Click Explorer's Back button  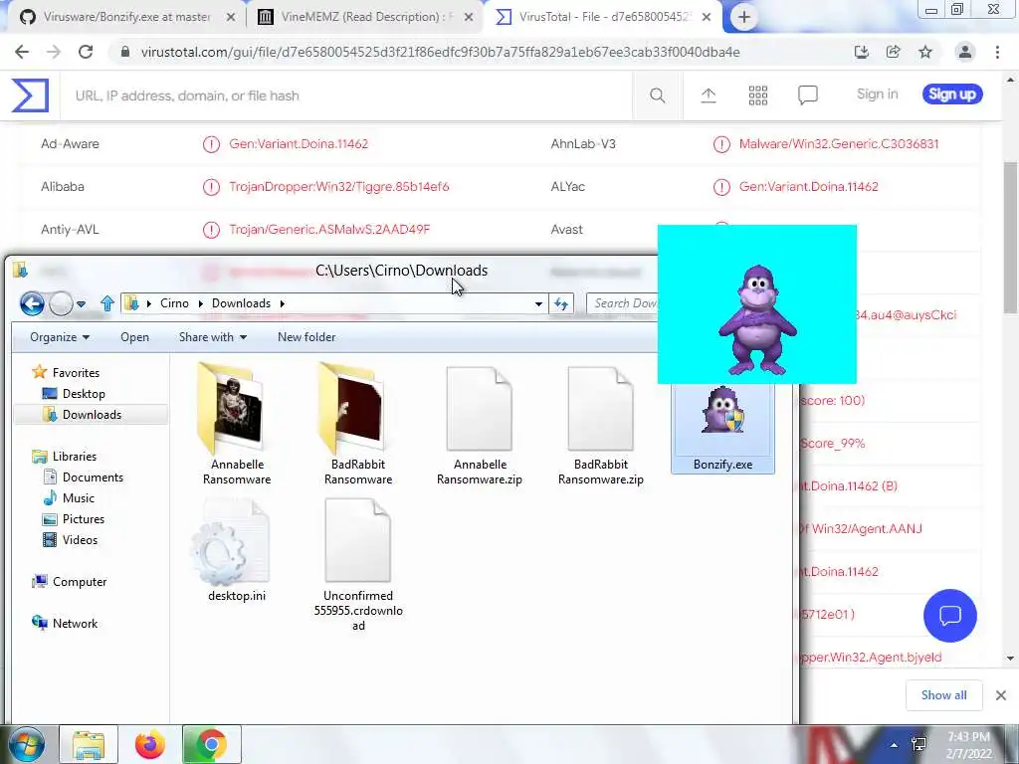pyautogui.click(x=32, y=303)
